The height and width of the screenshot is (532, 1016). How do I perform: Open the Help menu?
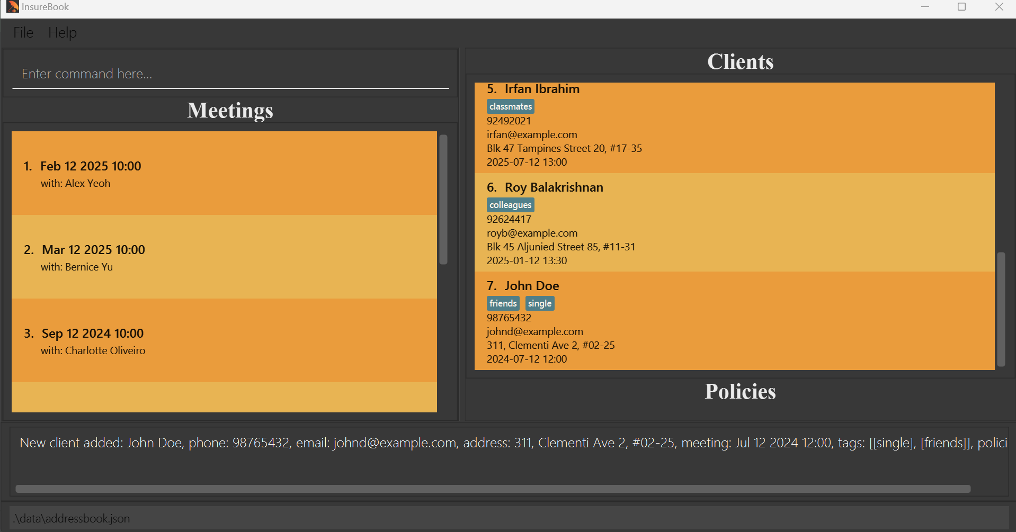[63, 33]
